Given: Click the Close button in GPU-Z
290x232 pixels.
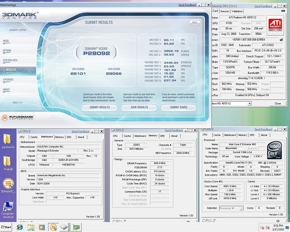Looking at the screenshot, I should tap(277, 103).
